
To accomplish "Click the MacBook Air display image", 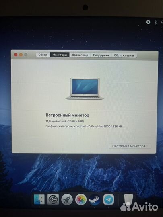I will (85, 88).
